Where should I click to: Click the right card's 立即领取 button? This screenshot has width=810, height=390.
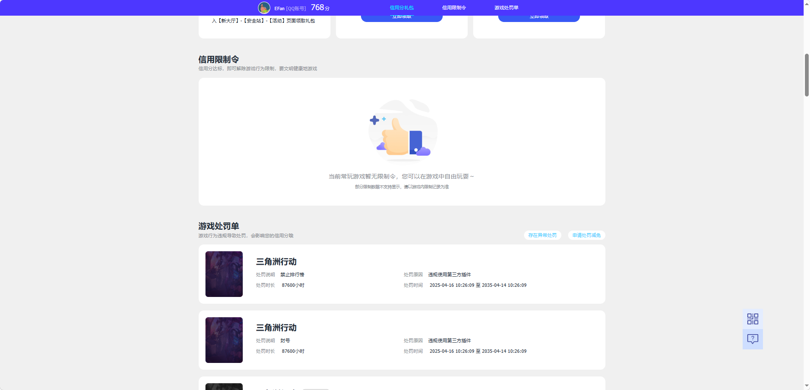539,16
